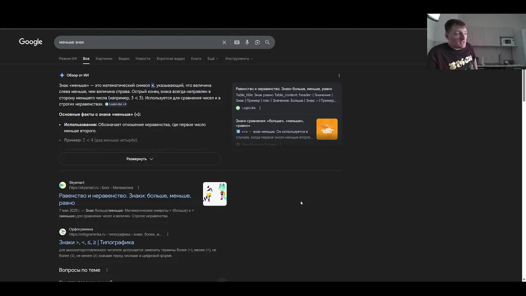Open three-dot menu next to LogicLike source
The width and height of the screenshot is (526, 296).
pos(260,108)
